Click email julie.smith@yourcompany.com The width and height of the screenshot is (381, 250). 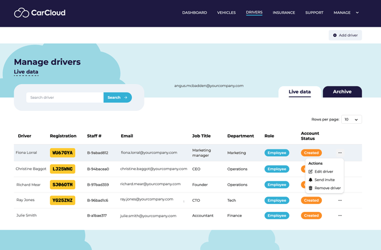(x=148, y=216)
